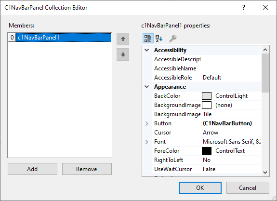This screenshot has width=277, height=201.
Task: Add a new panel member
Action: click(32, 169)
